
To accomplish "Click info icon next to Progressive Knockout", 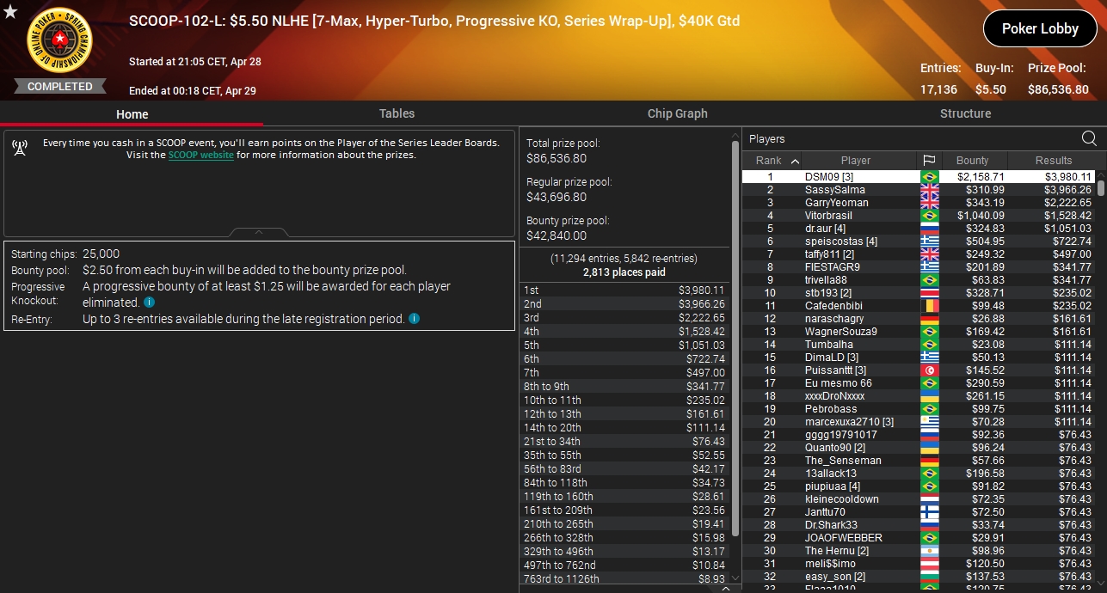I will (x=149, y=303).
